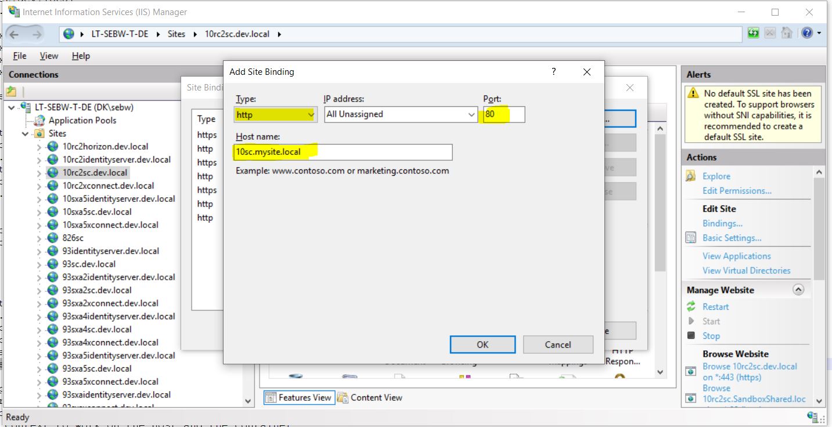Select the 93sxaidentityserver.dev.local site
This screenshot has width=832, height=427.
(x=117, y=395)
